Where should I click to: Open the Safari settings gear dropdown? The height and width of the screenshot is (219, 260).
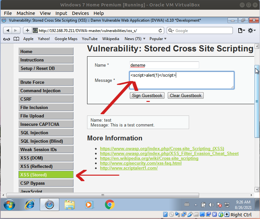(x=252, y=30)
